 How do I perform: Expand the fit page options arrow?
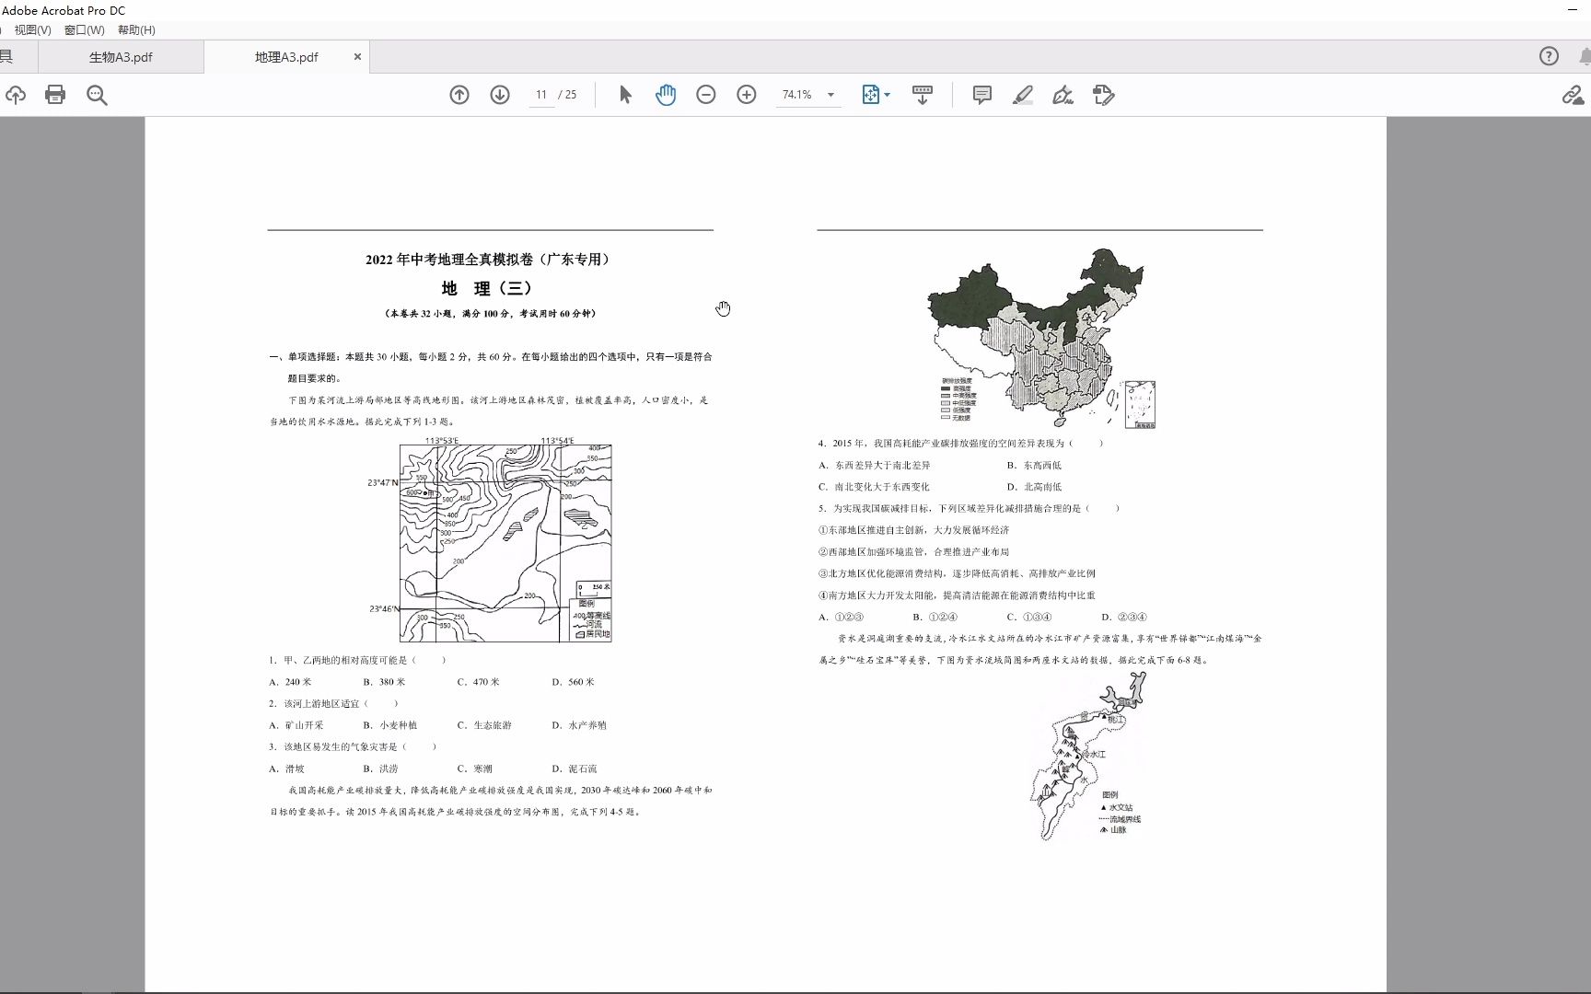pos(888,95)
